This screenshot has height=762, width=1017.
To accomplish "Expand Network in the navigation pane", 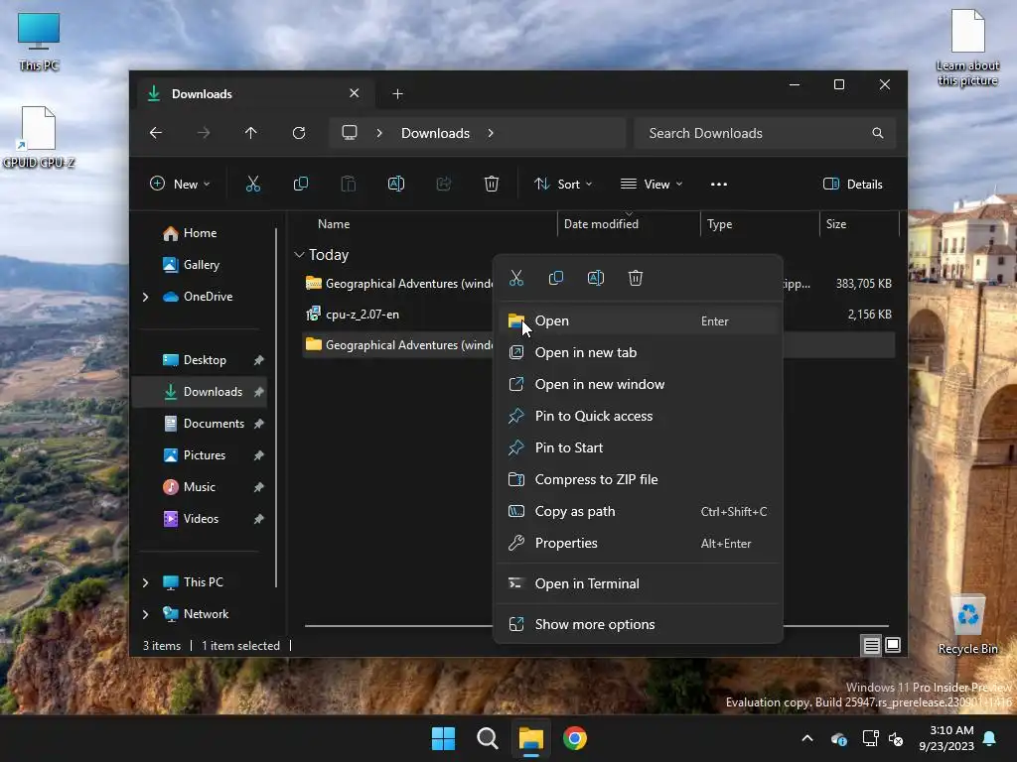I will point(145,614).
